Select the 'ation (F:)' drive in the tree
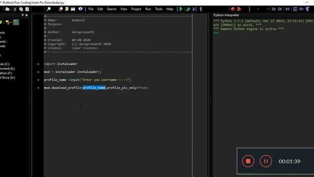Screen dimensions: 314x177 [6, 73]
